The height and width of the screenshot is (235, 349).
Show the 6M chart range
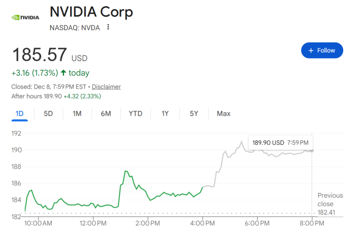[106, 114]
